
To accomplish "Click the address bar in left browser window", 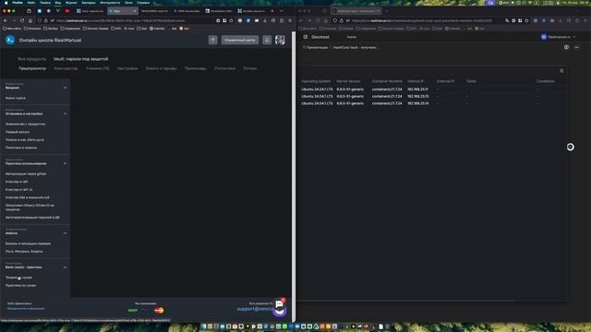I will 133,20.
